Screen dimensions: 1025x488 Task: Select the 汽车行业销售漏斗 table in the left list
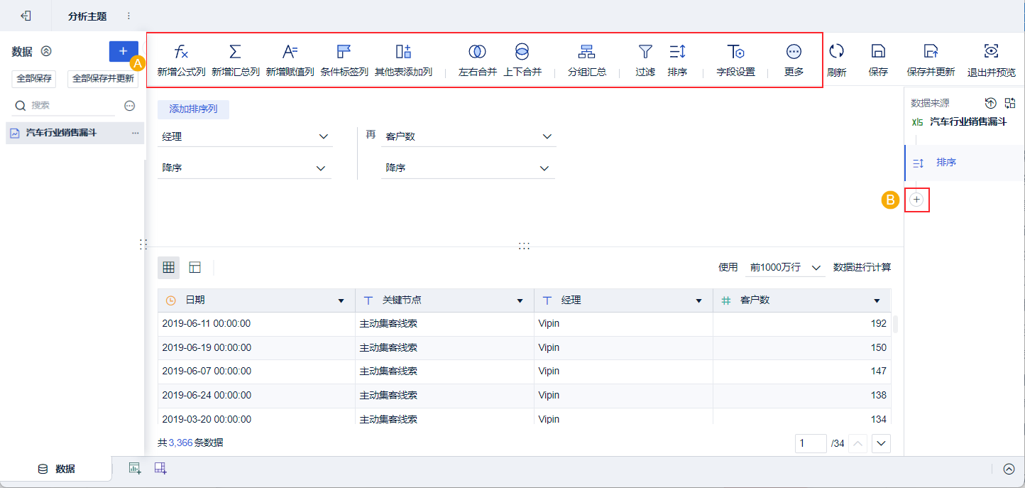tap(75, 133)
